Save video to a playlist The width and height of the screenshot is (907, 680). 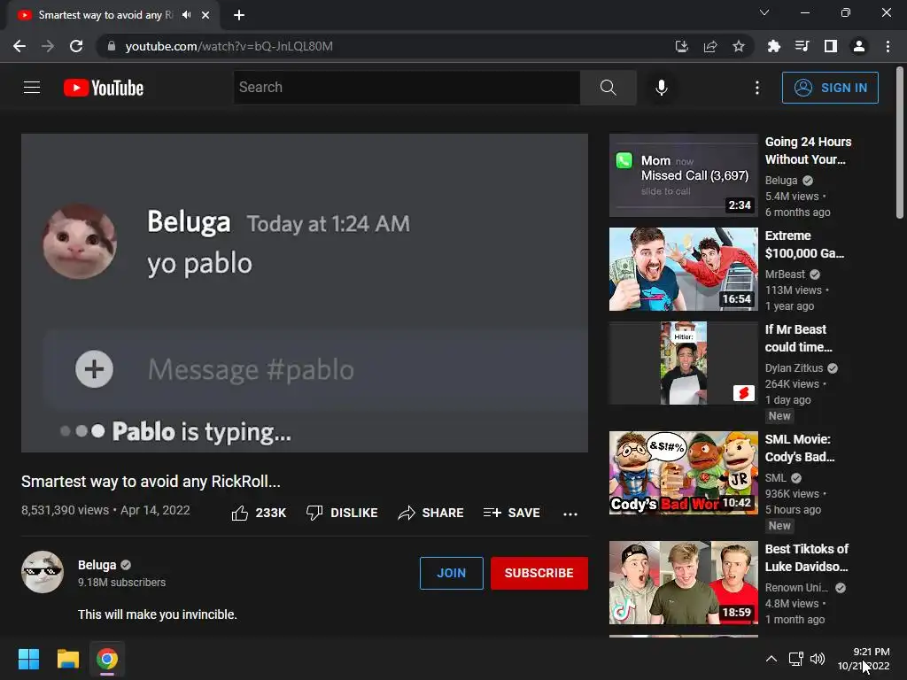(511, 513)
